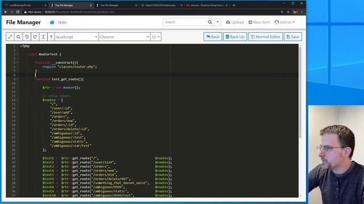Viewport: 364px width, 204px height.
Task: Redo the last editor change
Action: pyautogui.click(x=35, y=37)
